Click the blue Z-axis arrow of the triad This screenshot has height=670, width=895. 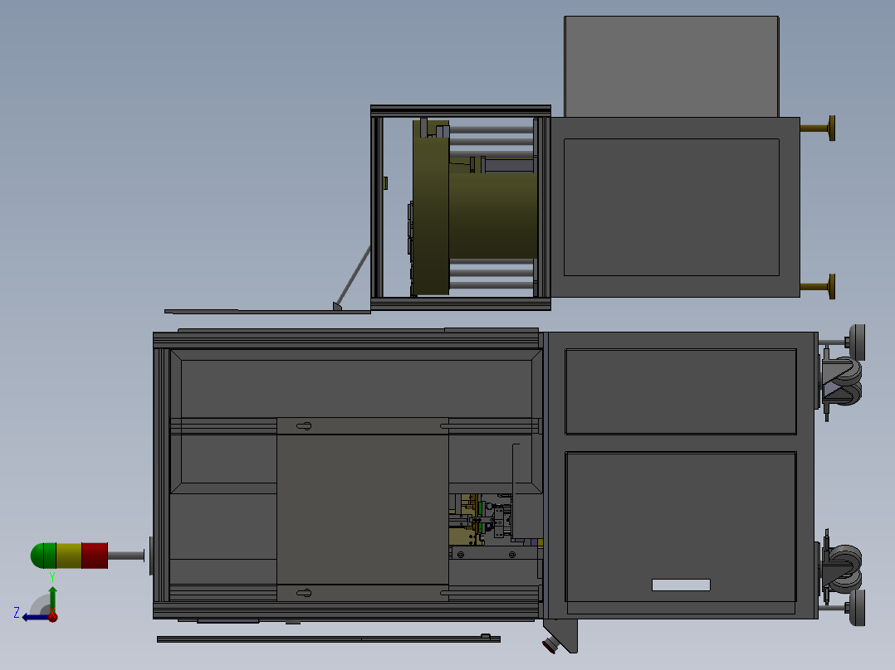(34, 618)
